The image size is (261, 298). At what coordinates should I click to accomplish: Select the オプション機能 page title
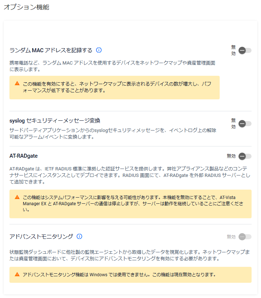pyautogui.click(x=26, y=7)
